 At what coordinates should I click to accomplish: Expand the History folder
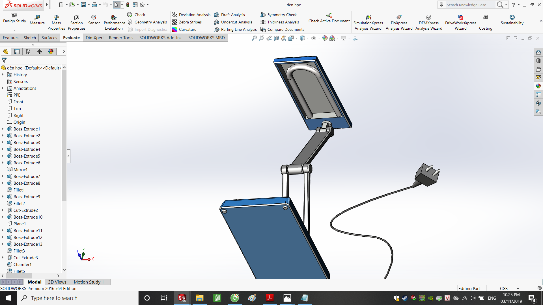[x=3, y=75]
